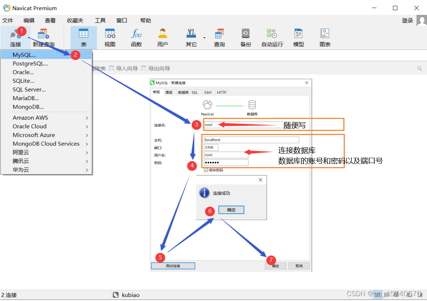Click the User Name (用户名) field
427x301 pixels.
coord(226,155)
